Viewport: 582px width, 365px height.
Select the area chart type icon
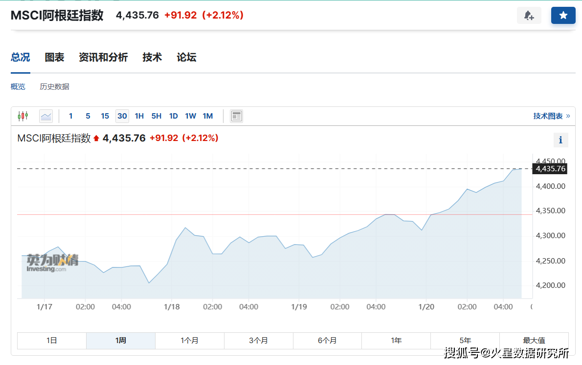click(46, 116)
